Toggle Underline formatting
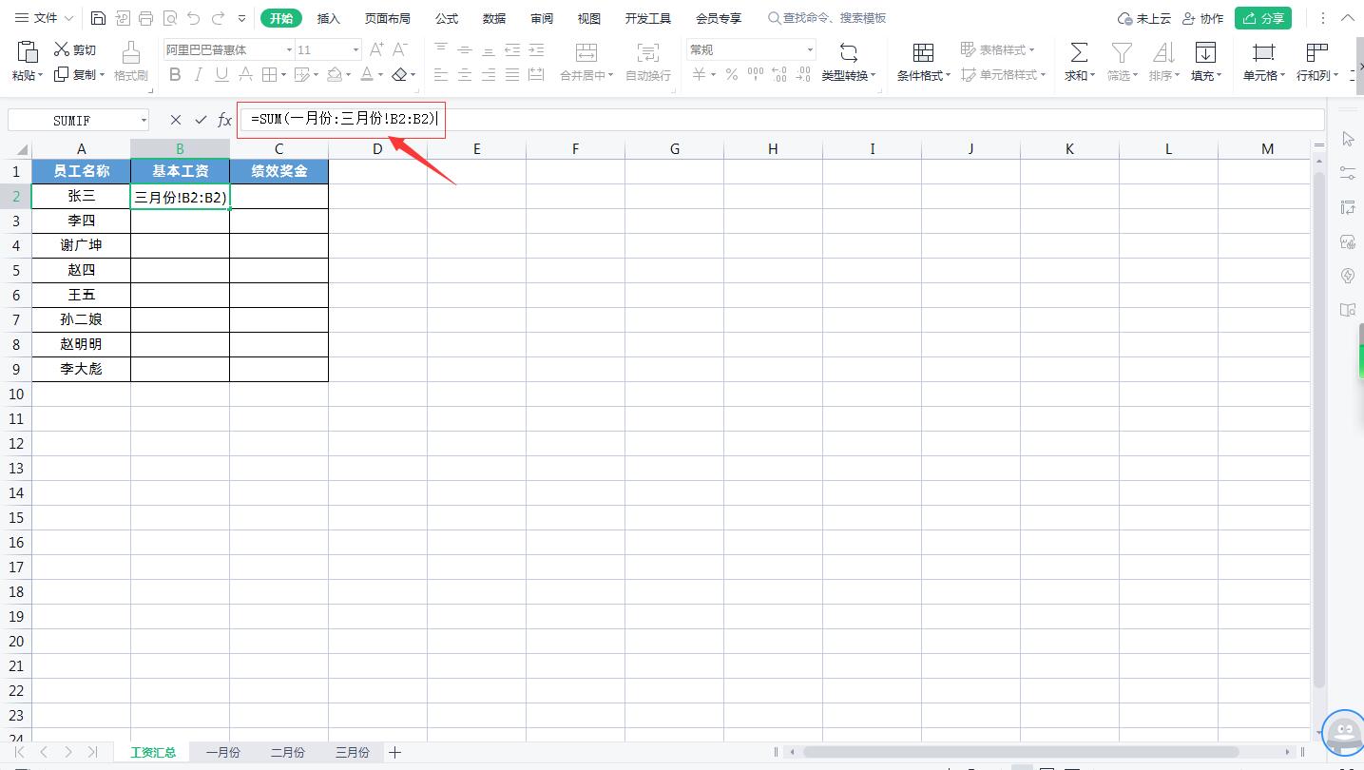The image size is (1364, 770). (x=221, y=74)
